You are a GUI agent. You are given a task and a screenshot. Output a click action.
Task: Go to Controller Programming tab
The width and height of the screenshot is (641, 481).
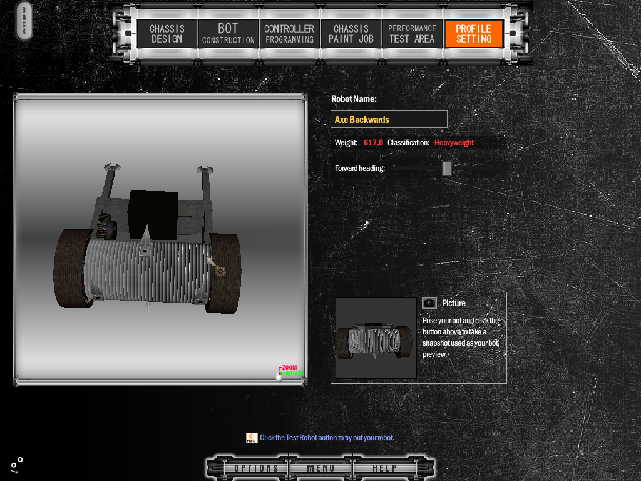[x=289, y=34]
